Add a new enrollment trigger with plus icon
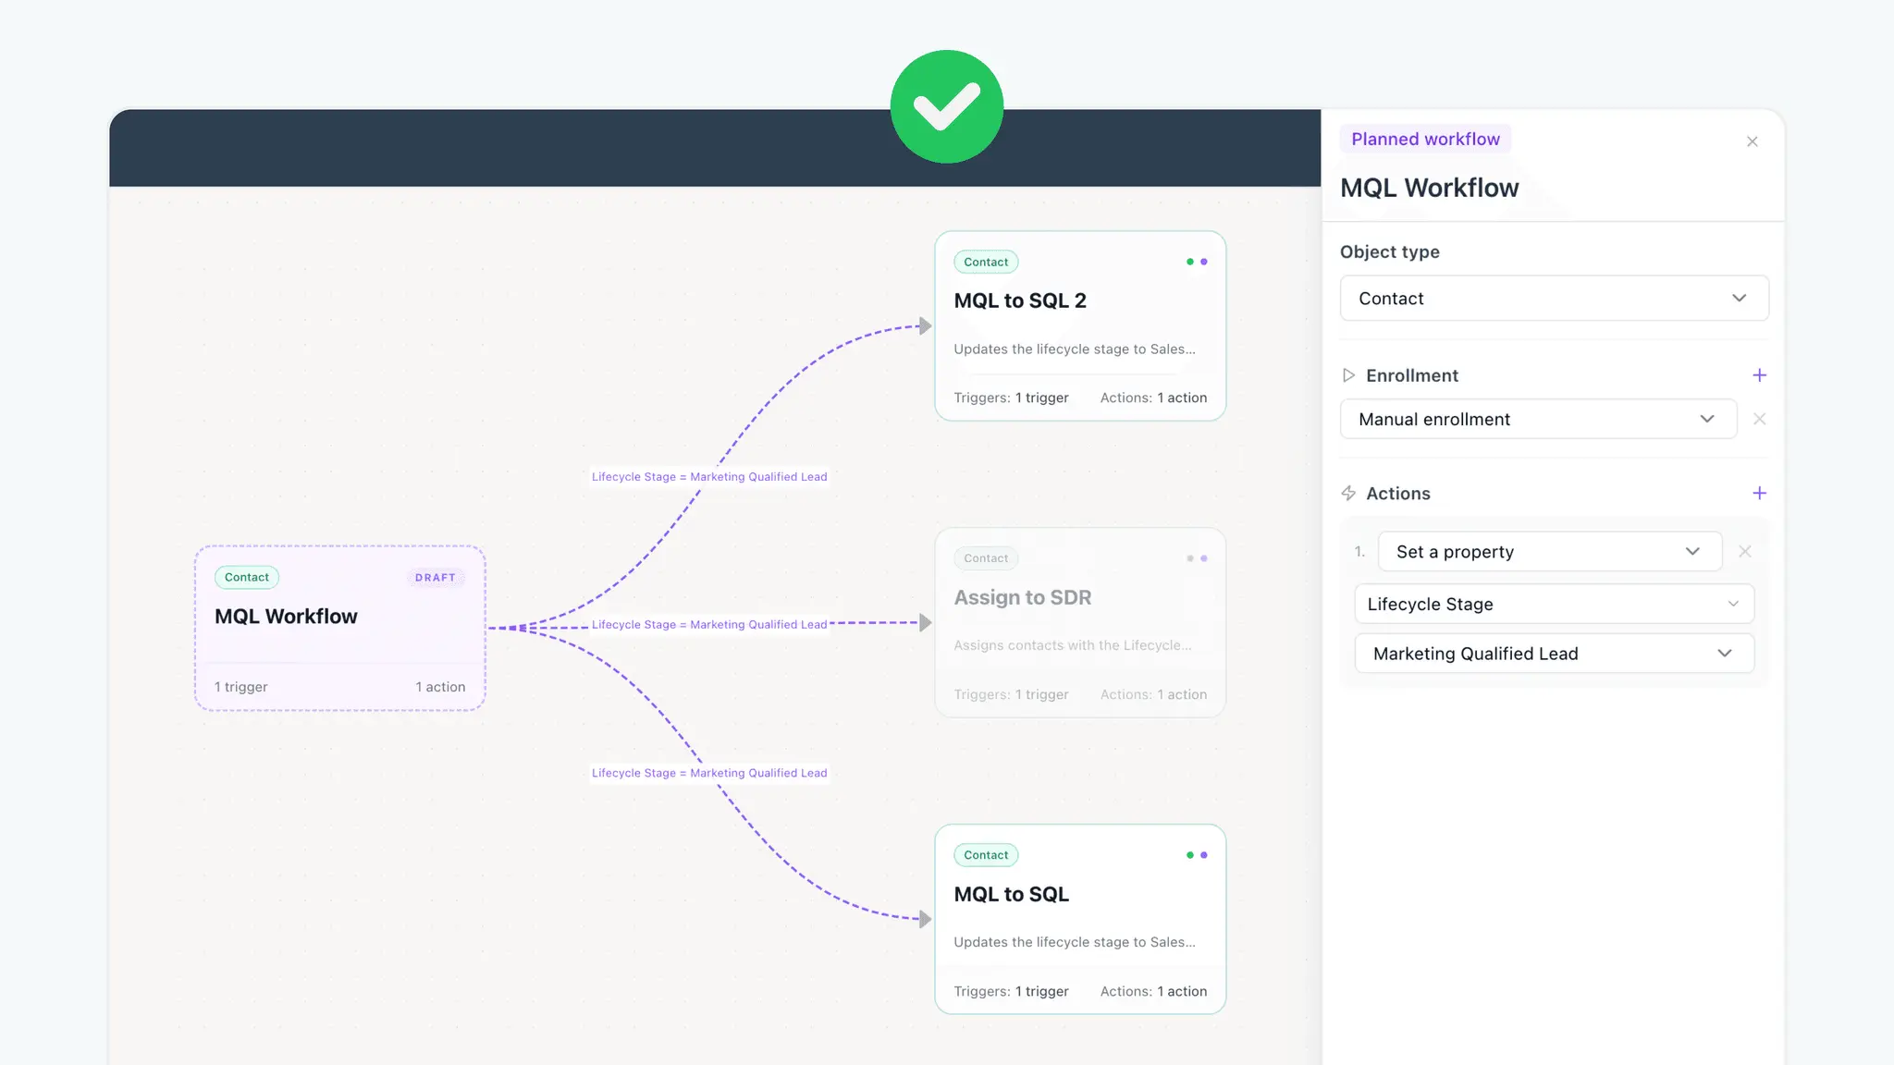Viewport: 1894px width, 1065px height. [x=1759, y=375]
